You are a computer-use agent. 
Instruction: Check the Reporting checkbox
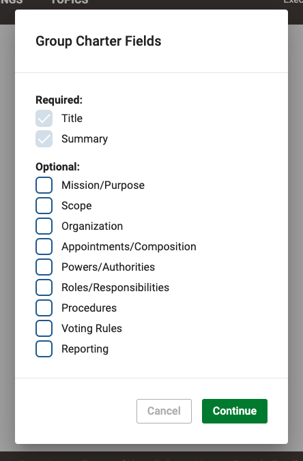click(44, 348)
